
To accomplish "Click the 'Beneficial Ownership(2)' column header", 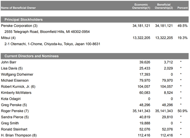I will (164, 6).
